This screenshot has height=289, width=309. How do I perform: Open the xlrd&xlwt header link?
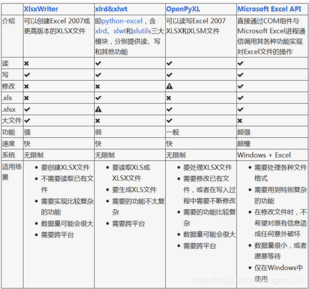tap(111, 9)
